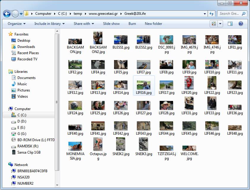The height and width of the screenshot is (190, 250).
Task: Expand breadcrumb arrow after C (C:)
Action: (70, 14)
